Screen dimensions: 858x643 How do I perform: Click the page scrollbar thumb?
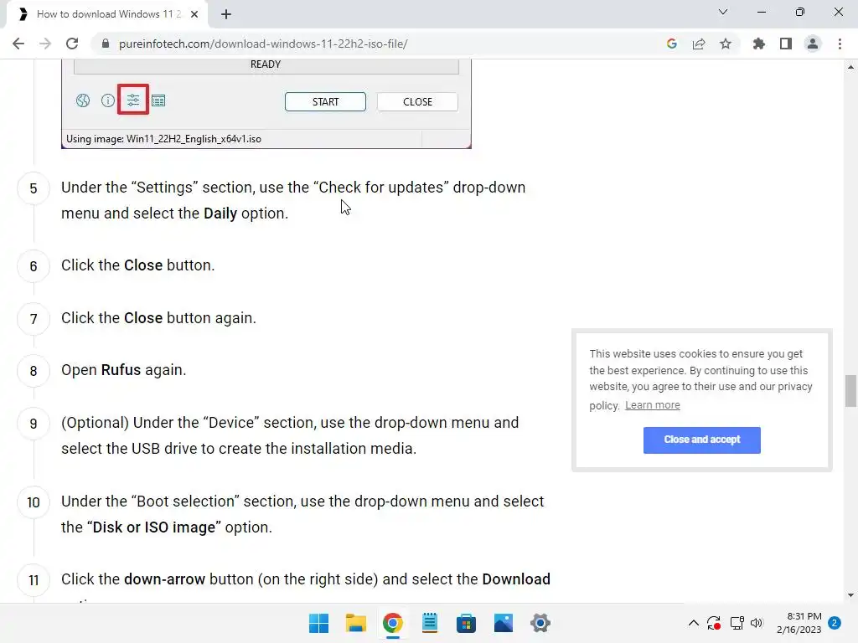point(850,391)
